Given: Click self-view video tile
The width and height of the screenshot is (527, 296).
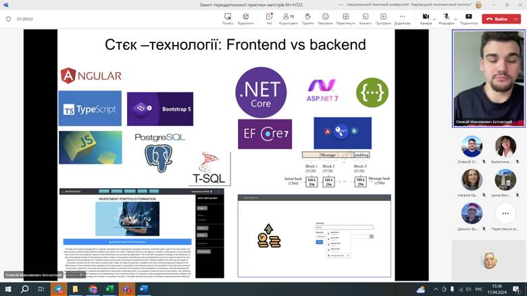Looking at the screenshot, I should tap(488, 260).
